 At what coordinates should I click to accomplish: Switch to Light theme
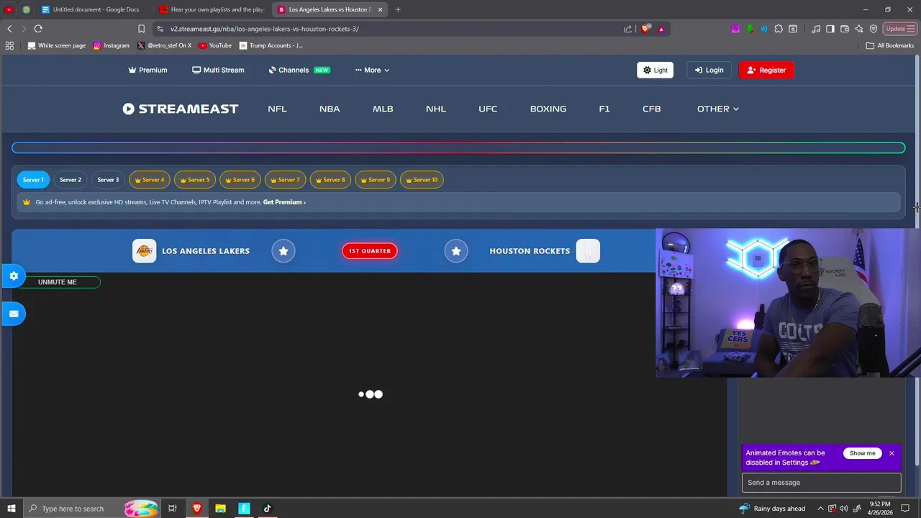coord(655,70)
